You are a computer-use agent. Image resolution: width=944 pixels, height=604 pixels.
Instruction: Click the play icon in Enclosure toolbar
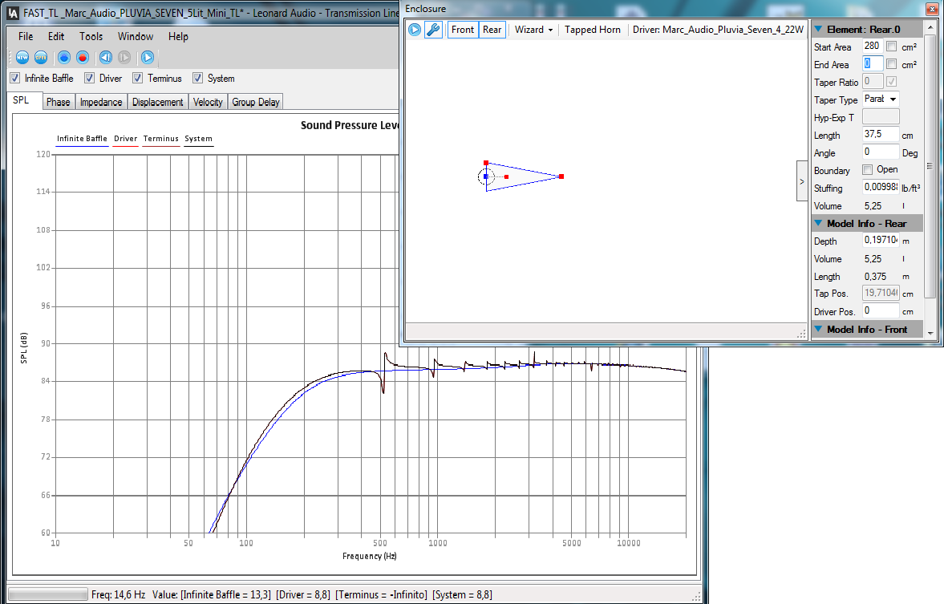coord(415,30)
